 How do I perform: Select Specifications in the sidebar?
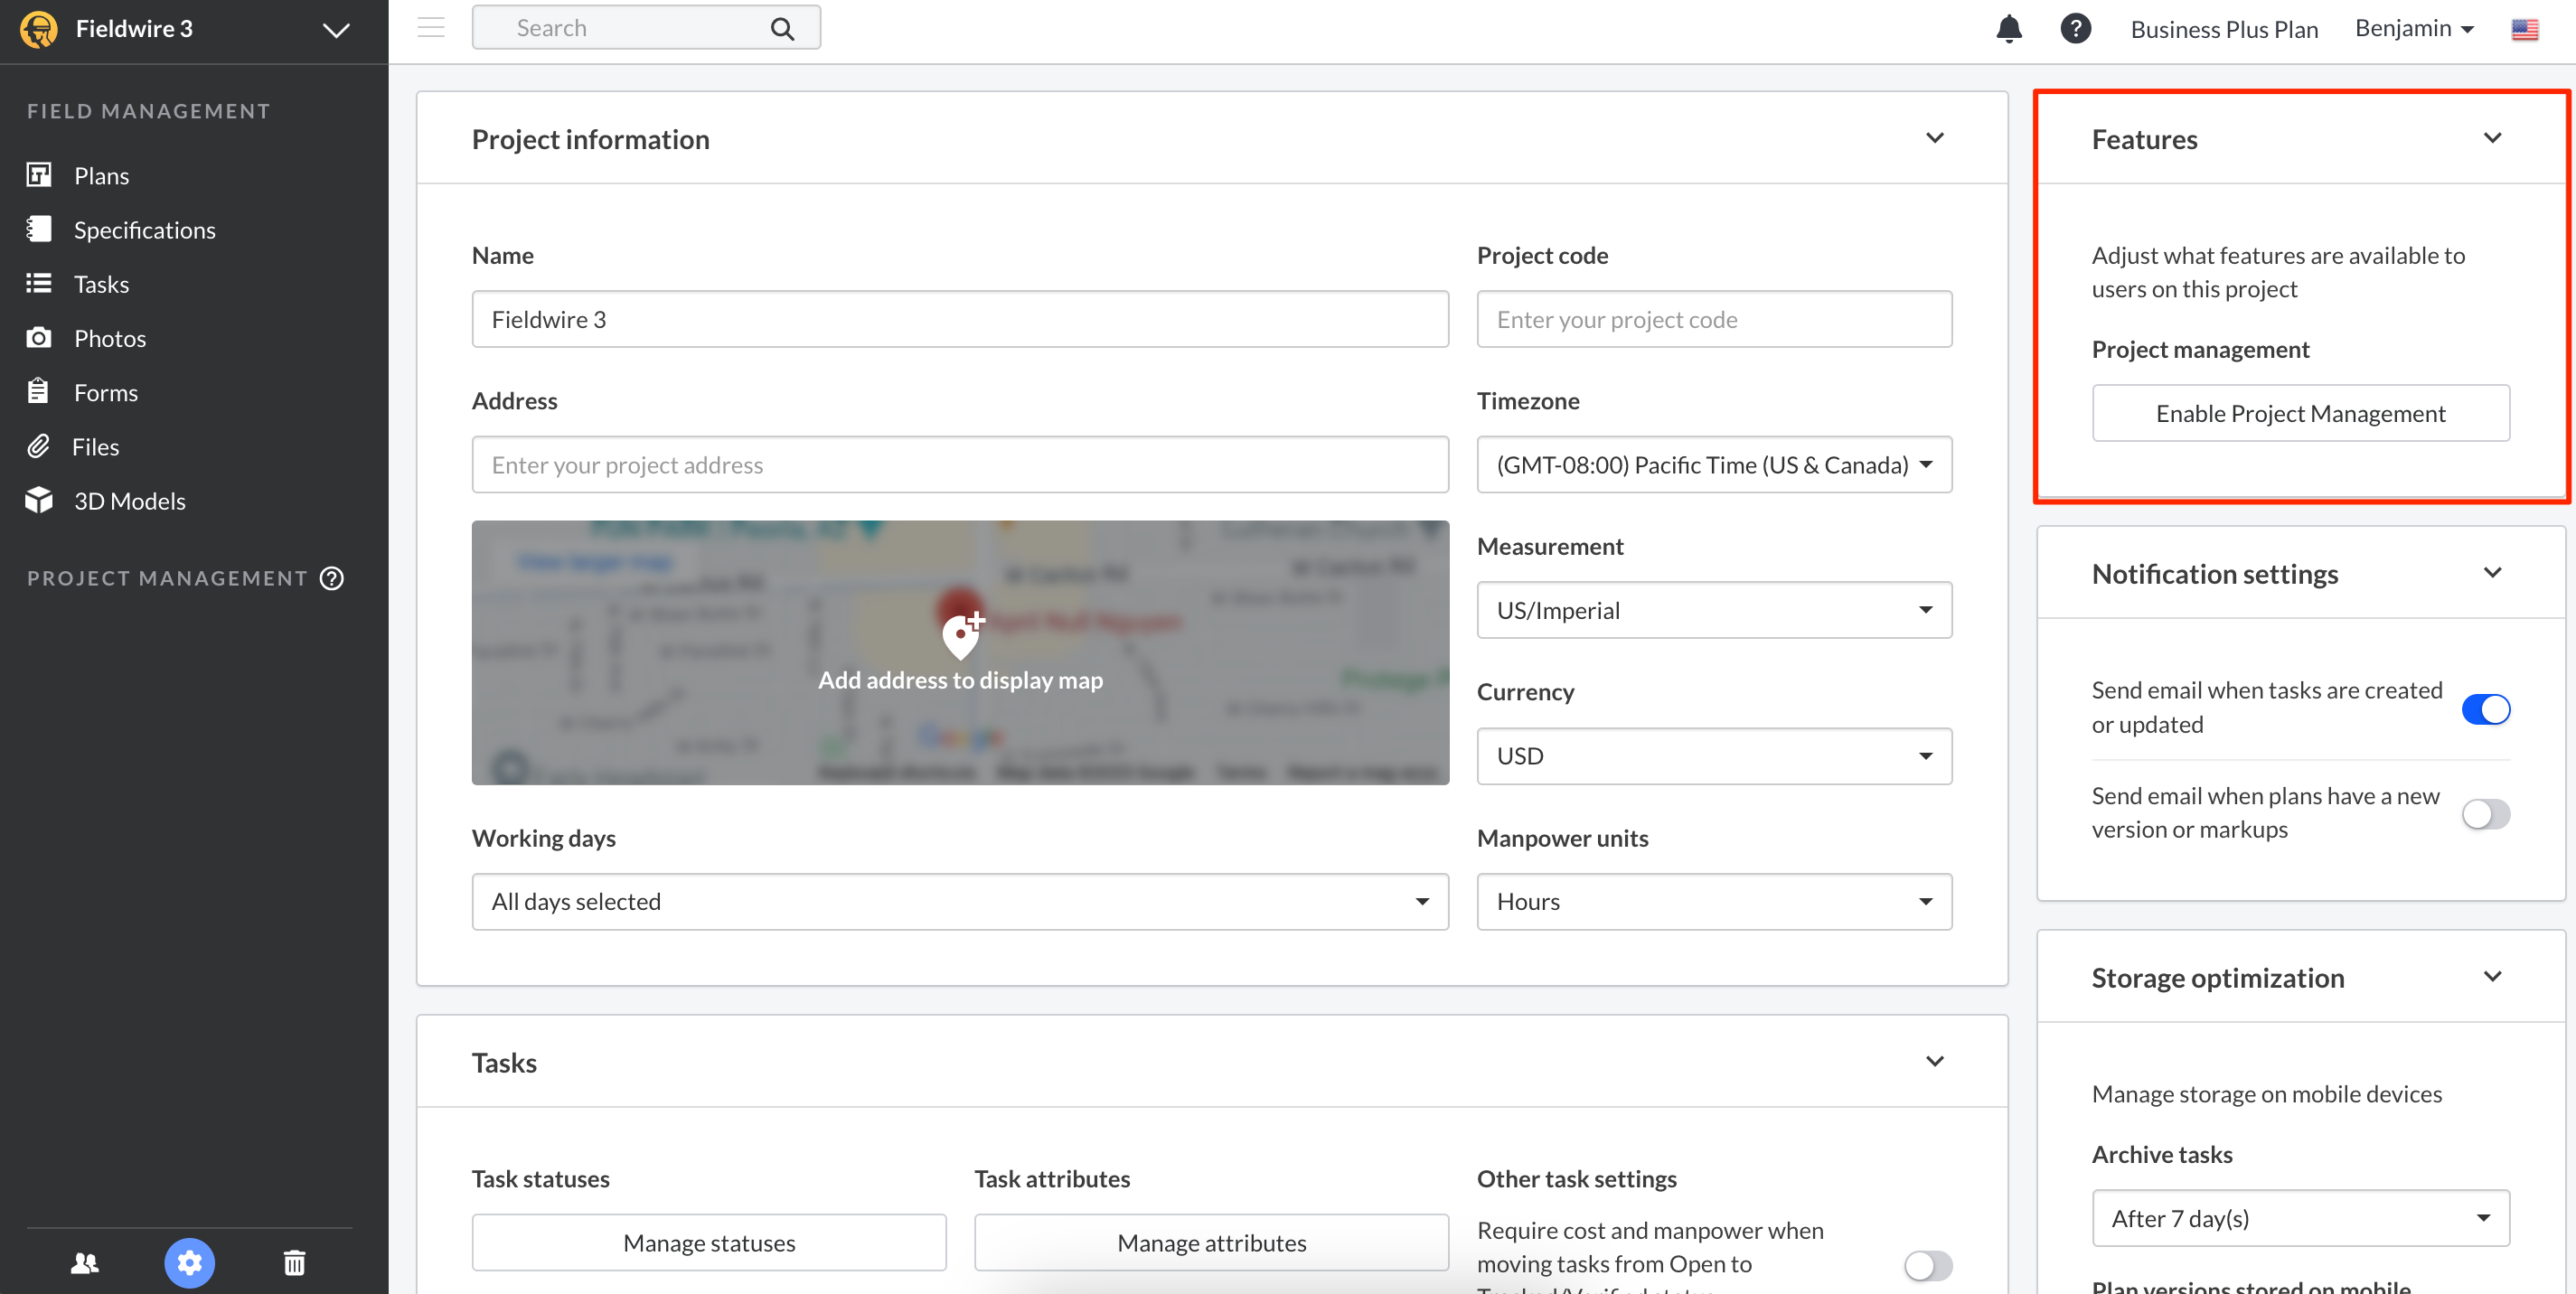tap(145, 229)
